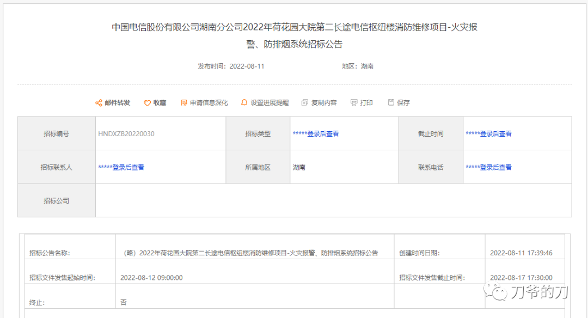This screenshot has height=318, width=588.
Task: Choose 收藏 to bookmark notice
Action: 160,103
